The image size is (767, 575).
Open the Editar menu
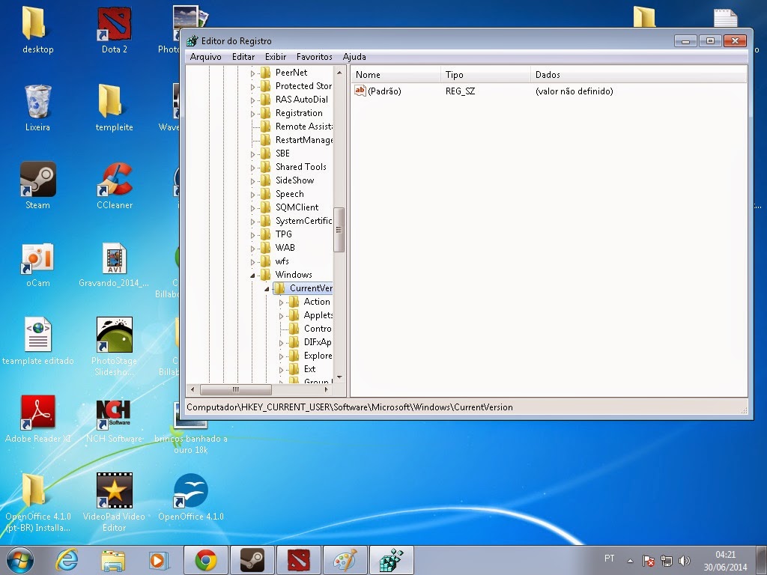pos(243,57)
